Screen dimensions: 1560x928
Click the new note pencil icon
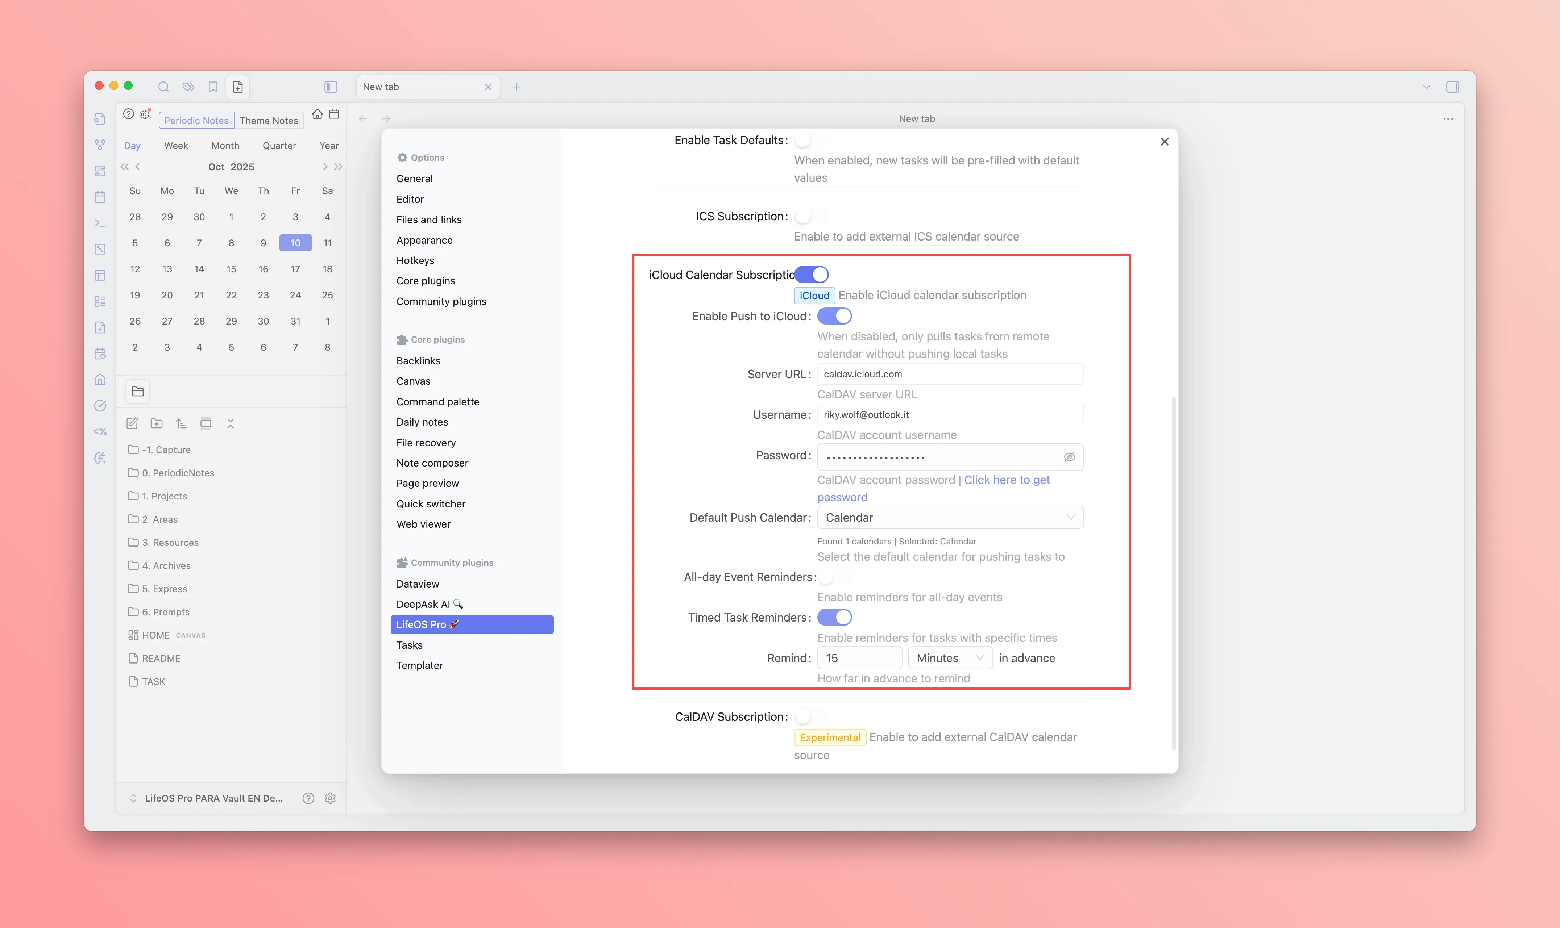tap(132, 423)
